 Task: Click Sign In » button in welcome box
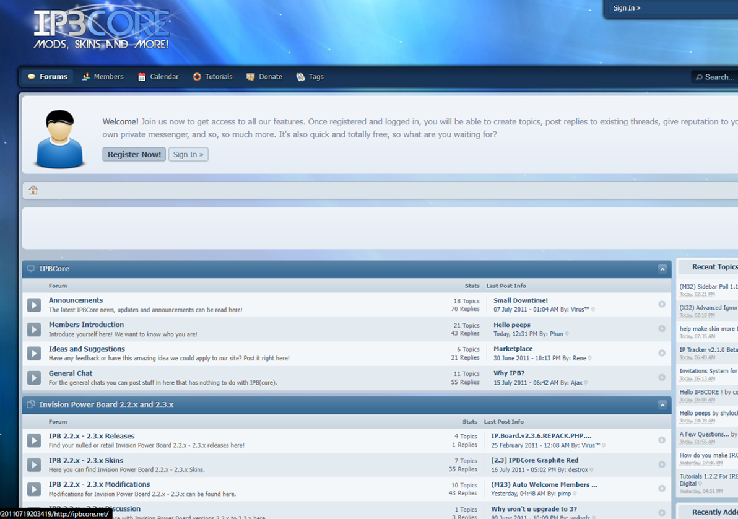coord(188,154)
